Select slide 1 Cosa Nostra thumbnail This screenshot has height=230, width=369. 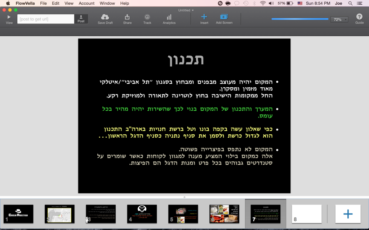coord(18,214)
